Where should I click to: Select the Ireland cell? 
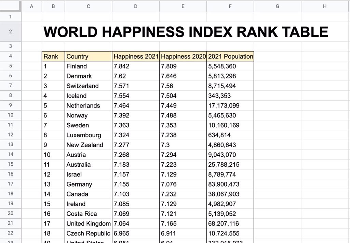(89, 204)
